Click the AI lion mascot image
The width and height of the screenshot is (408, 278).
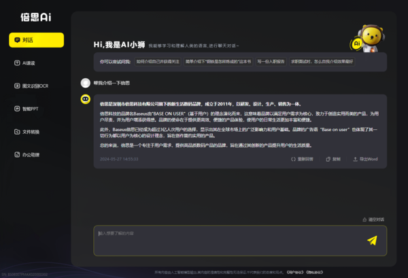pyautogui.click(x=368, y=39)
